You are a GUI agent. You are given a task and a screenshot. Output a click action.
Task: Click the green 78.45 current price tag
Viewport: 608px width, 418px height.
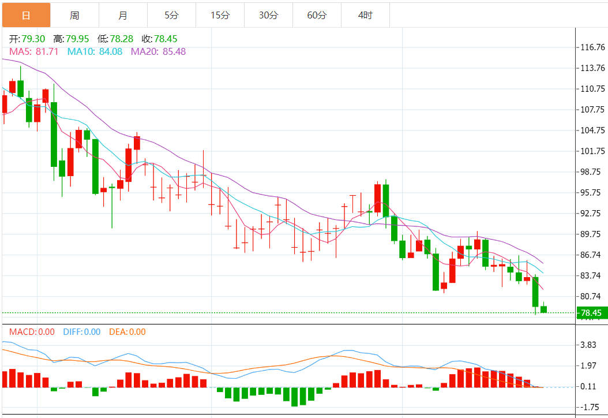pos(592,313)
